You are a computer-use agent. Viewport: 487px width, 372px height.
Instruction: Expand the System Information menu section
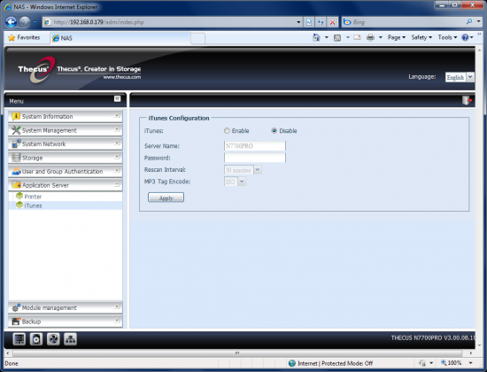coord(66,117)
